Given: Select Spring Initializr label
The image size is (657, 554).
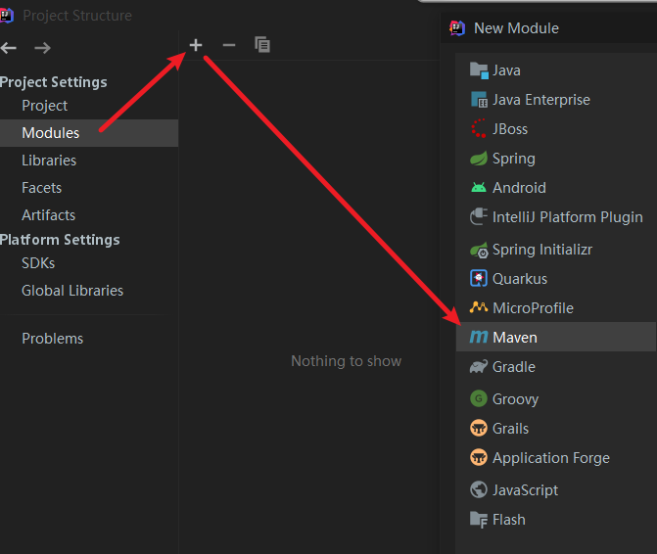Looking at the screenshot, I should [542, 250].
